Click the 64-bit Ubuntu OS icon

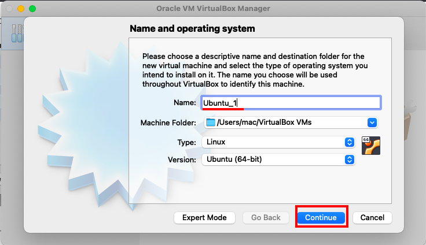click(371, 146)
